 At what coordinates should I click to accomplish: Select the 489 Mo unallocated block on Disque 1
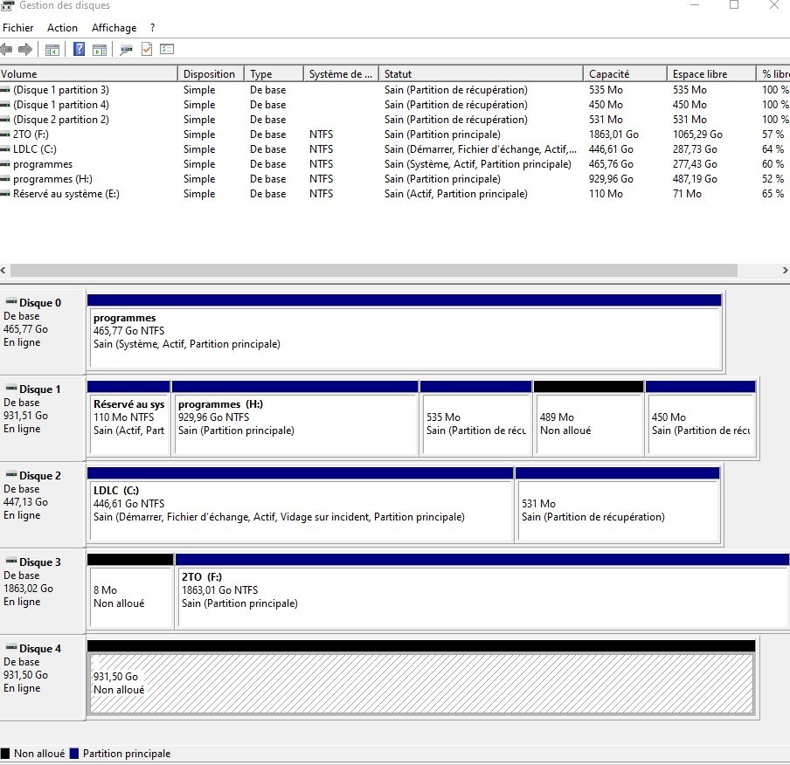click(588, 424)
